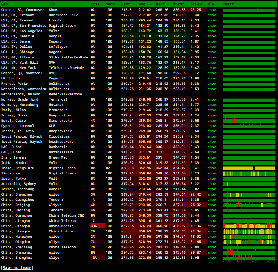Screen dimensions: 278x272
Task: Show MTR for China, Guangzhou Tencent
Action: 212,200
